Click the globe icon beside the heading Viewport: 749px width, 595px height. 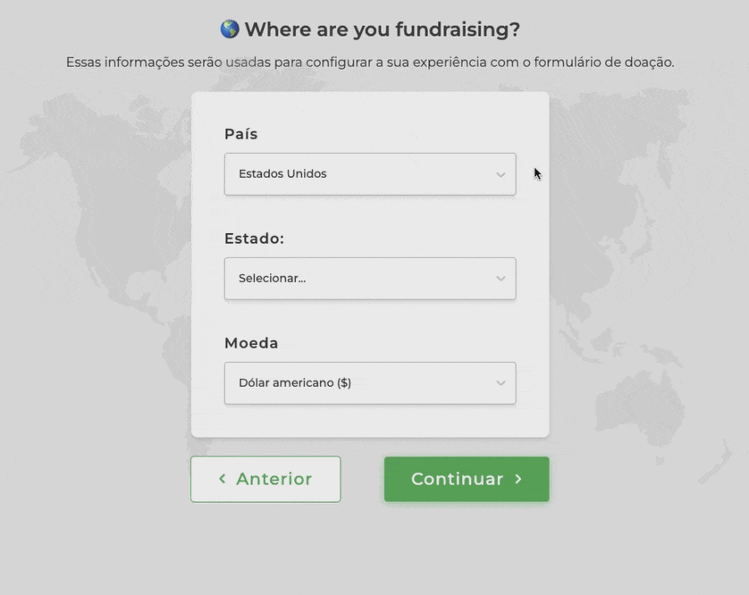point(230,29)
